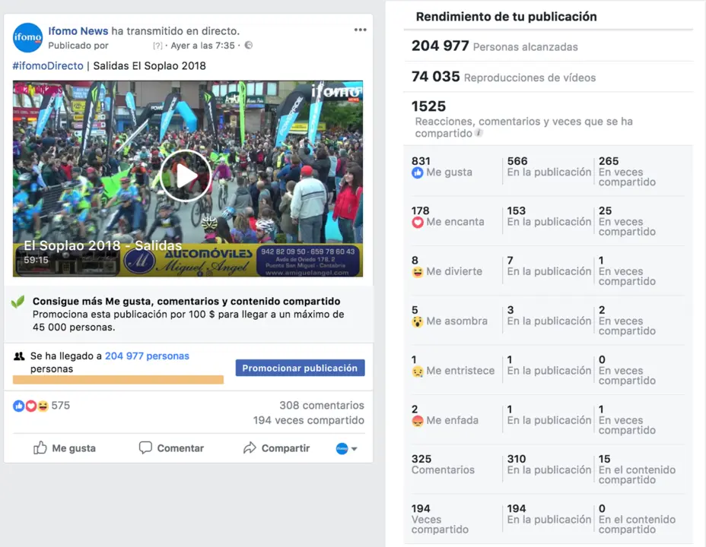Image resolution: width=706 pixels, height=547 pixels.
Task: Click the info icon next to compartido
Action: pos(479,133)
